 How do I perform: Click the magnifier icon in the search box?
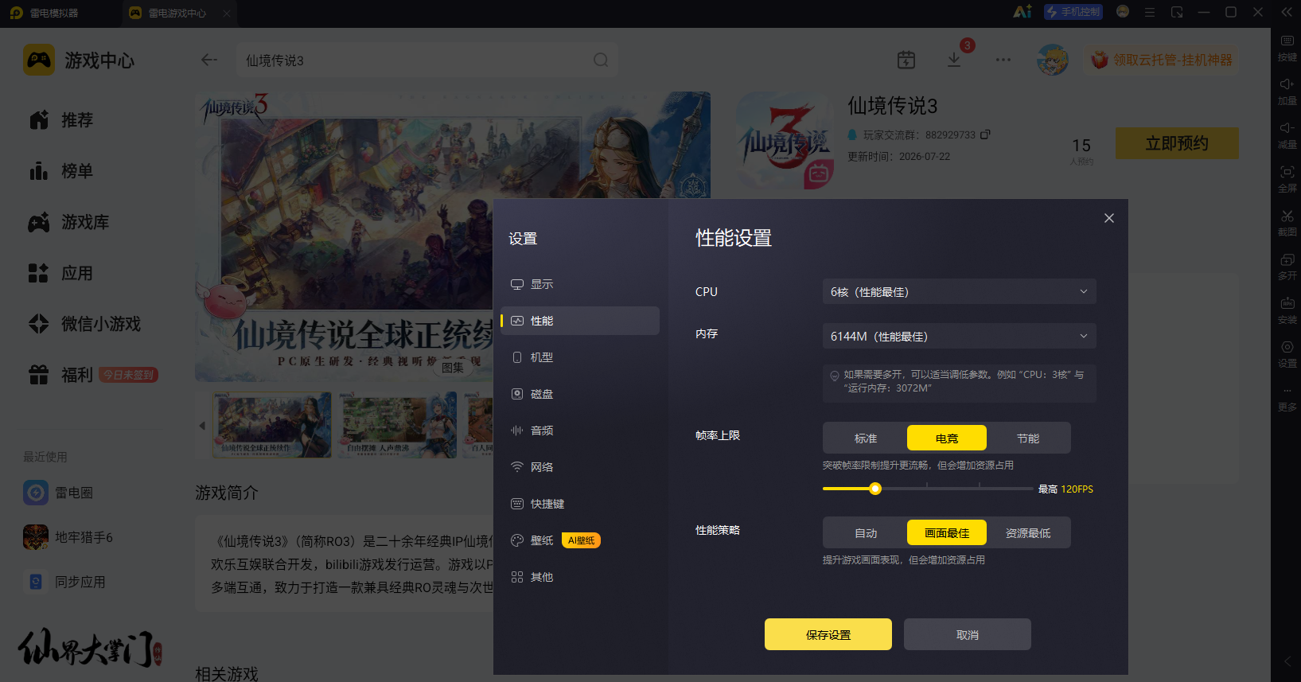[601, 60]
